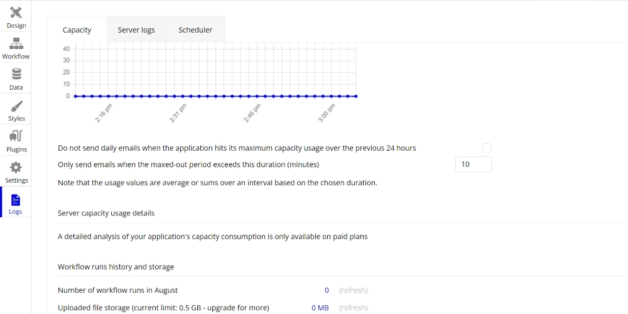Click the 0 MB storage value
628x314 pixels.
(320, 308)
